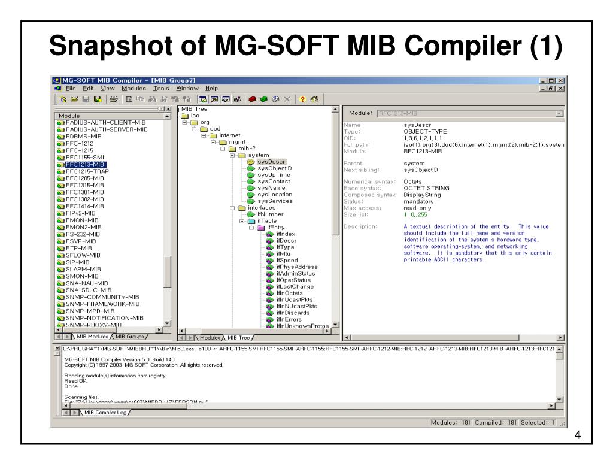The image size is (613, 460).
Task: Collapse the mgmt tree node
Action: click(x=214, y=142)
